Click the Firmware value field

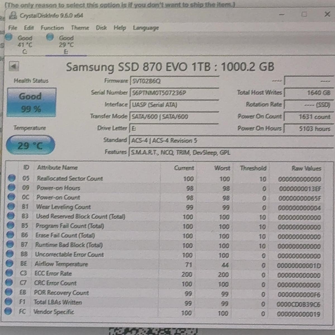[x=174, y=81]
